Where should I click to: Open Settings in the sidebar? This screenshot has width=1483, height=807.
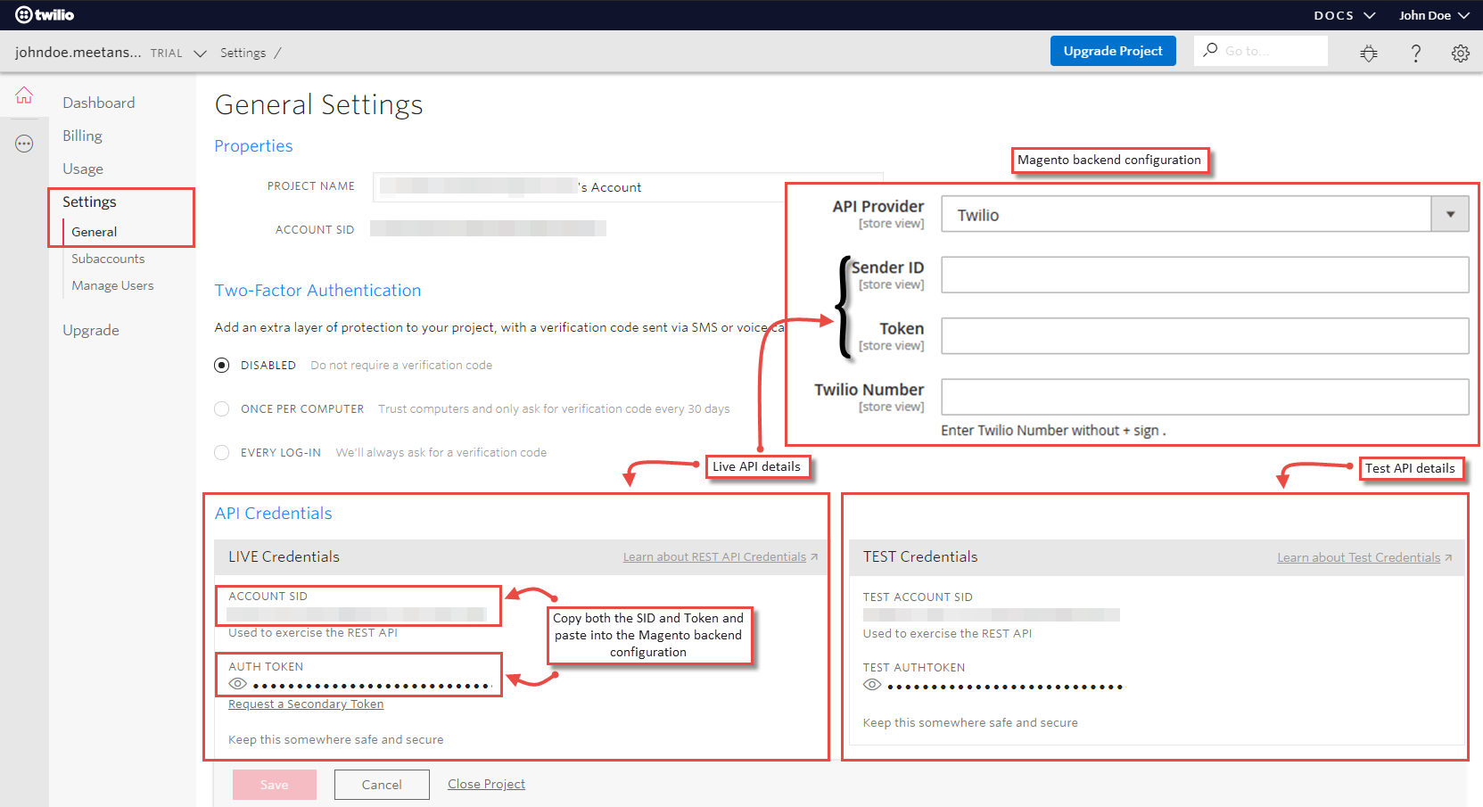pyautogui.click(x=89, y=202)
